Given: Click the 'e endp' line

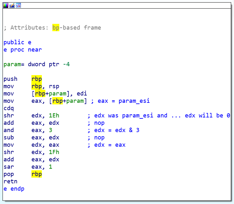Looking at the screenshot, I should coord(14,189).
